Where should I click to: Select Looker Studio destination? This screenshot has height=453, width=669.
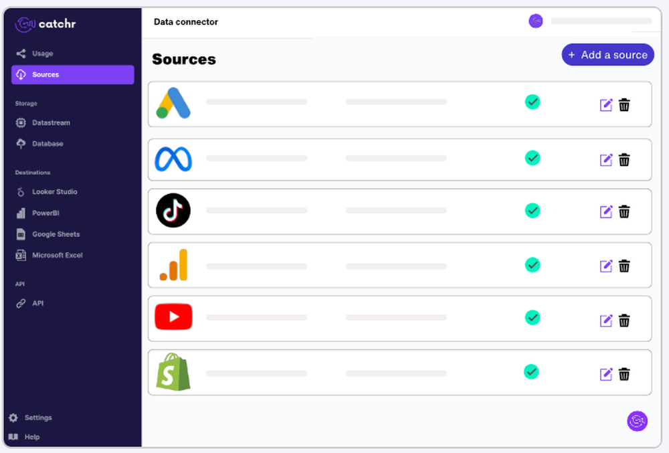pos(54,192)
